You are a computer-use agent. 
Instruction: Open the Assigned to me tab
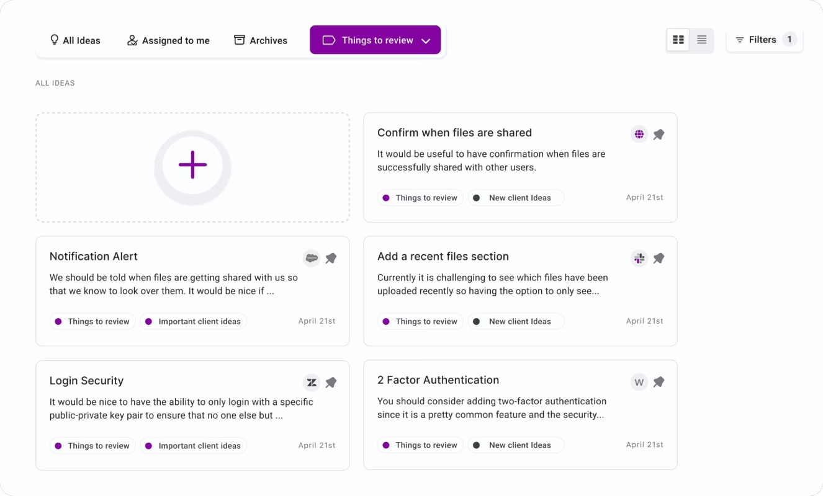[168, 40]
